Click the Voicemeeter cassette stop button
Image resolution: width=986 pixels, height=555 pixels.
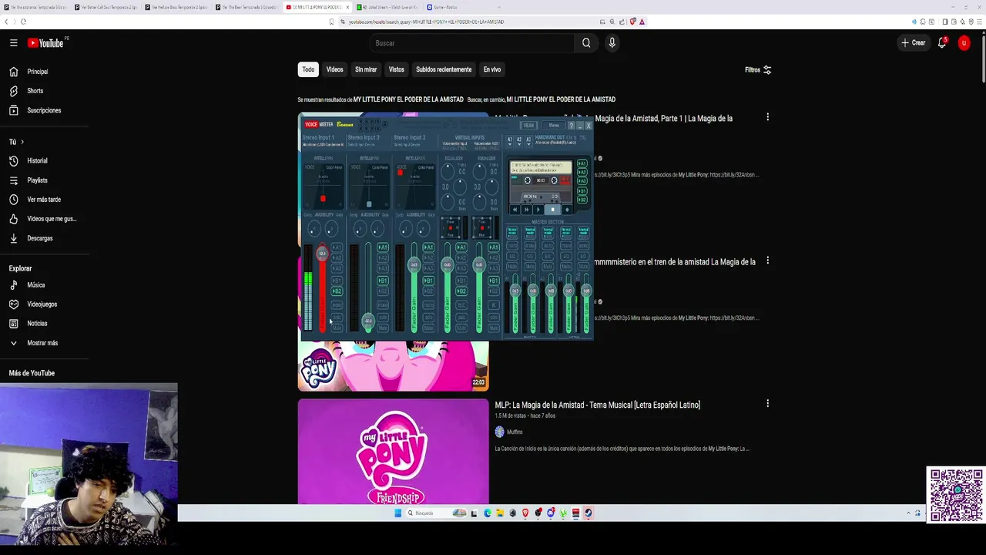pyautogui.click(x=552, y=210)
